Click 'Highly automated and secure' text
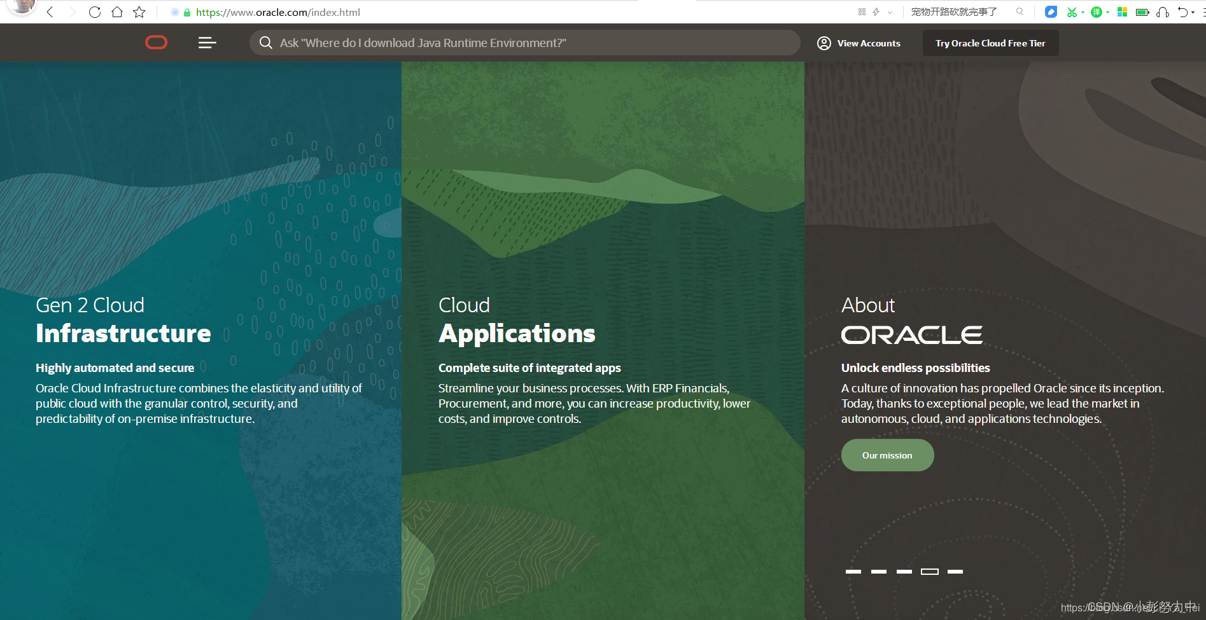This screenshot has height=620, width=1206. pos(115,368)
